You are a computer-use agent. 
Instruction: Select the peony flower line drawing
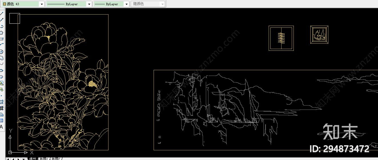coord(63,82)
